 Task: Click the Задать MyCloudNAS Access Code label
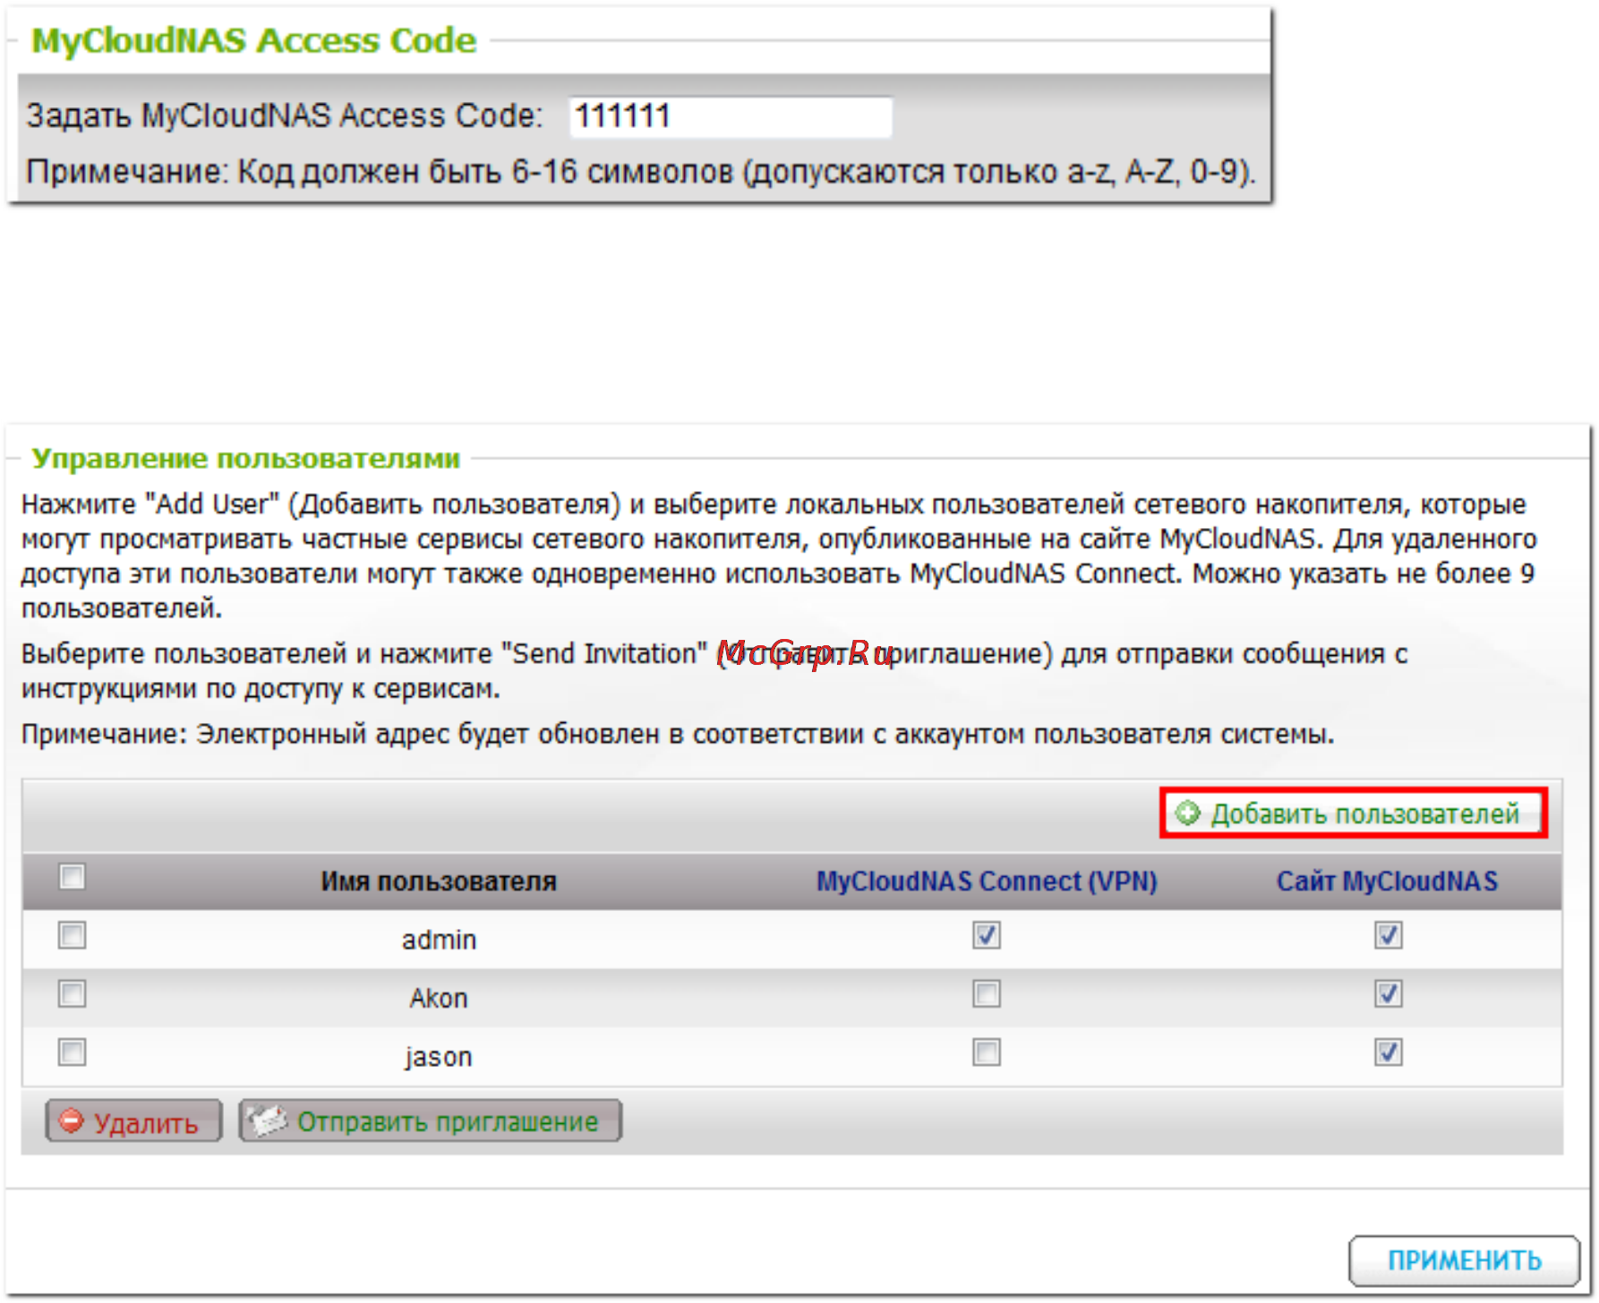284,116
